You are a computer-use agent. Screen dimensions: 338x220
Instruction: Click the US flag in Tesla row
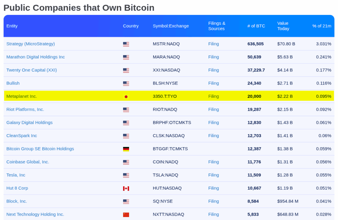pos(126,175)
